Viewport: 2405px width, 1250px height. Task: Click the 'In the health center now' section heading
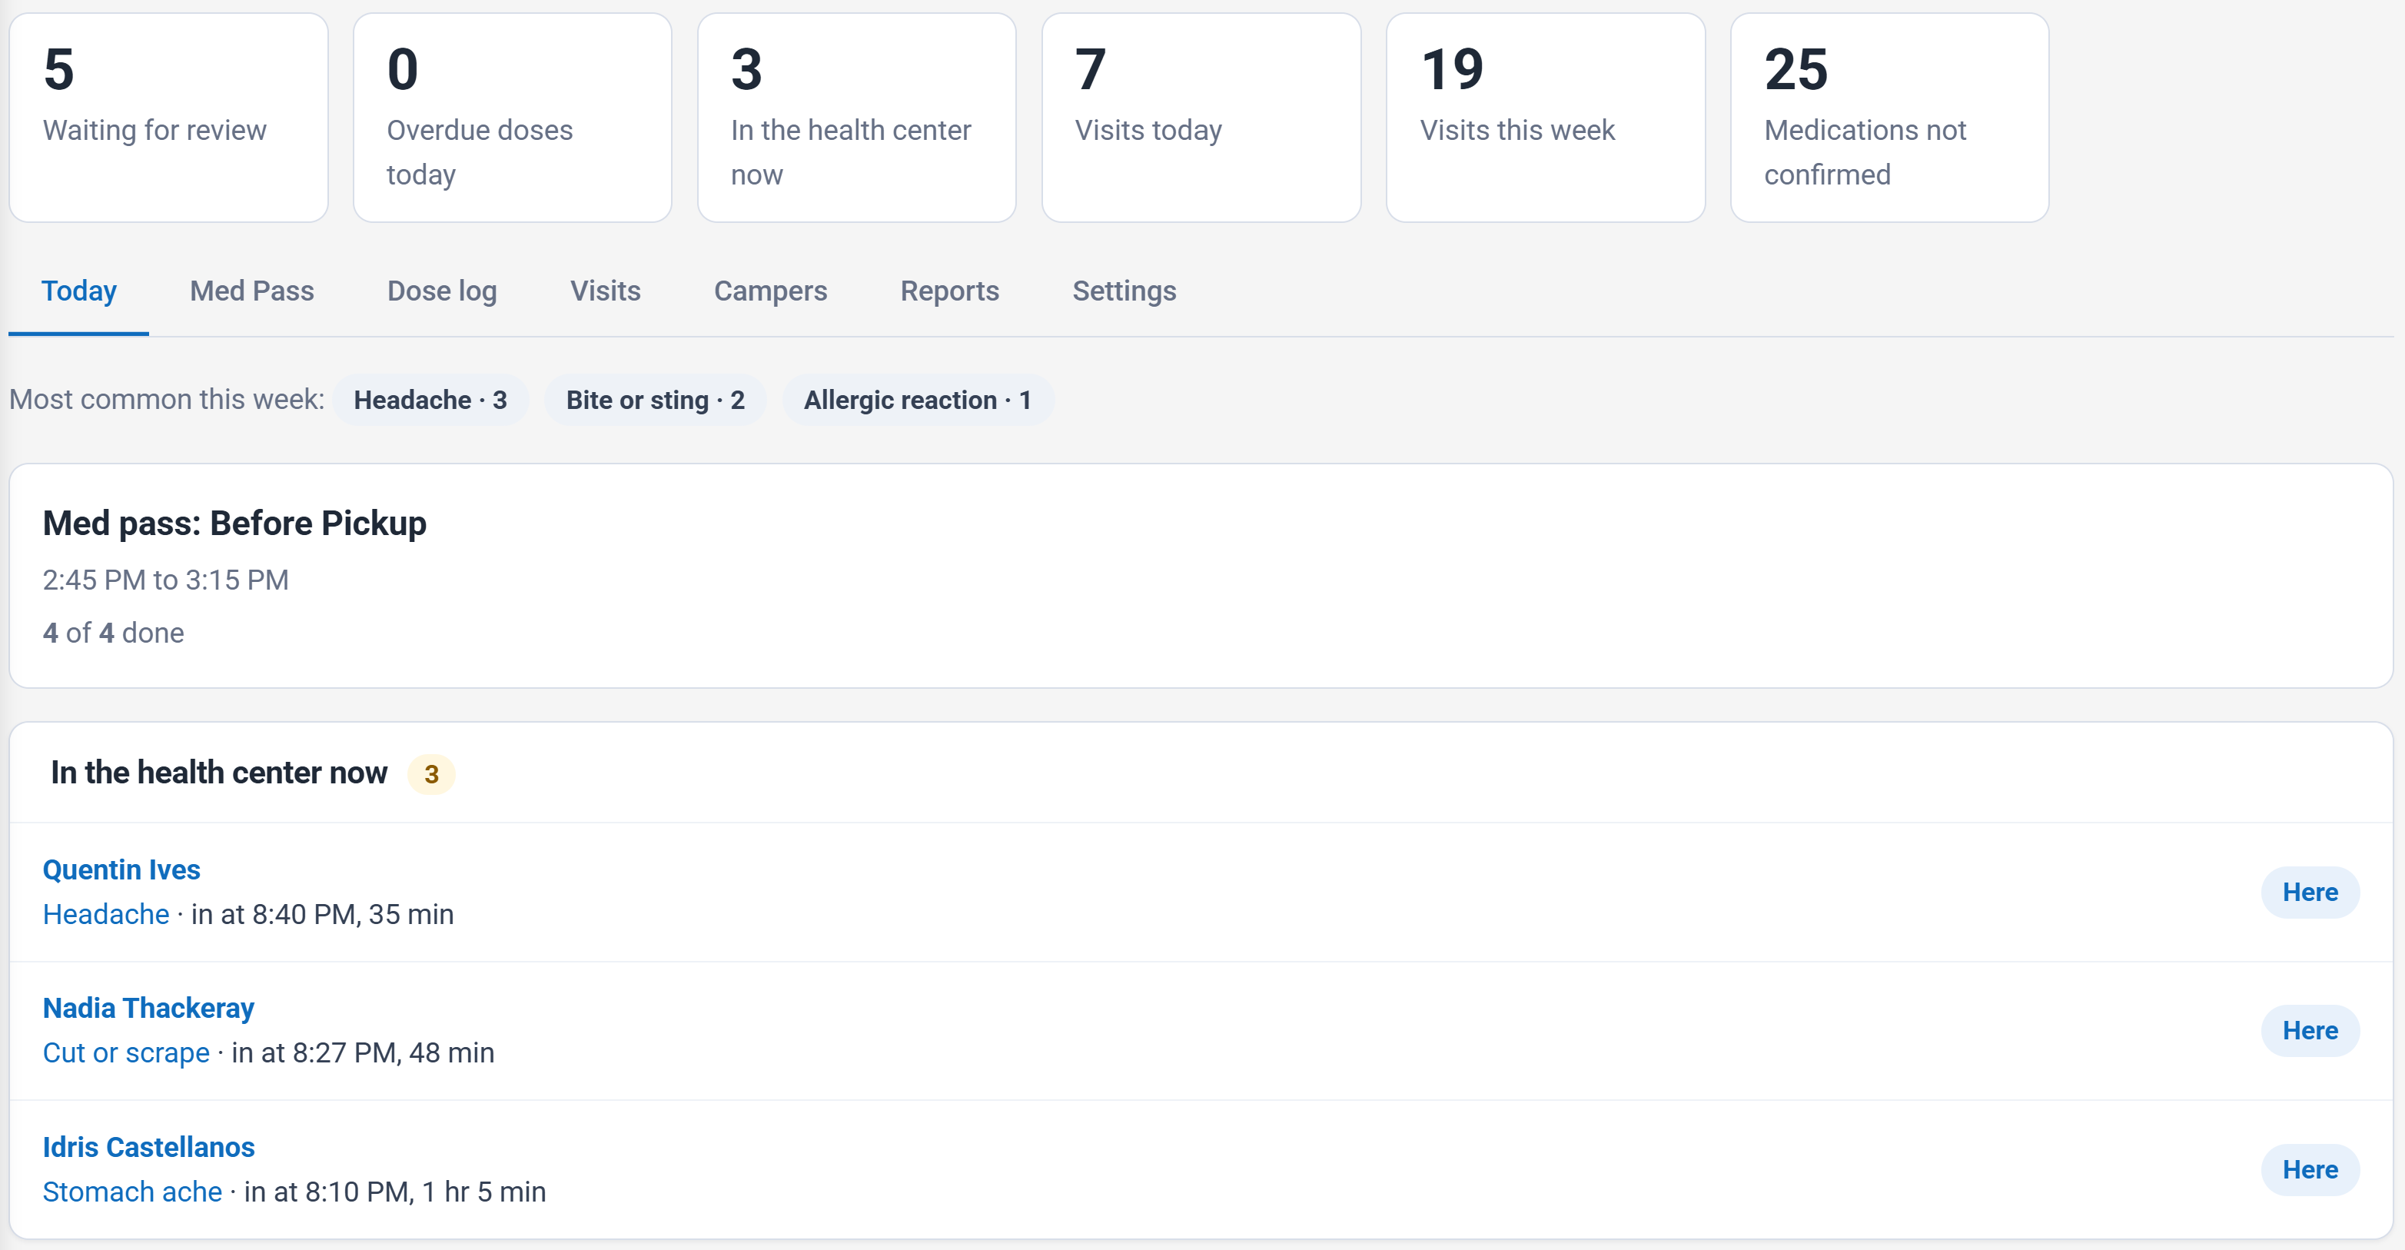click(x=218, y=773)
